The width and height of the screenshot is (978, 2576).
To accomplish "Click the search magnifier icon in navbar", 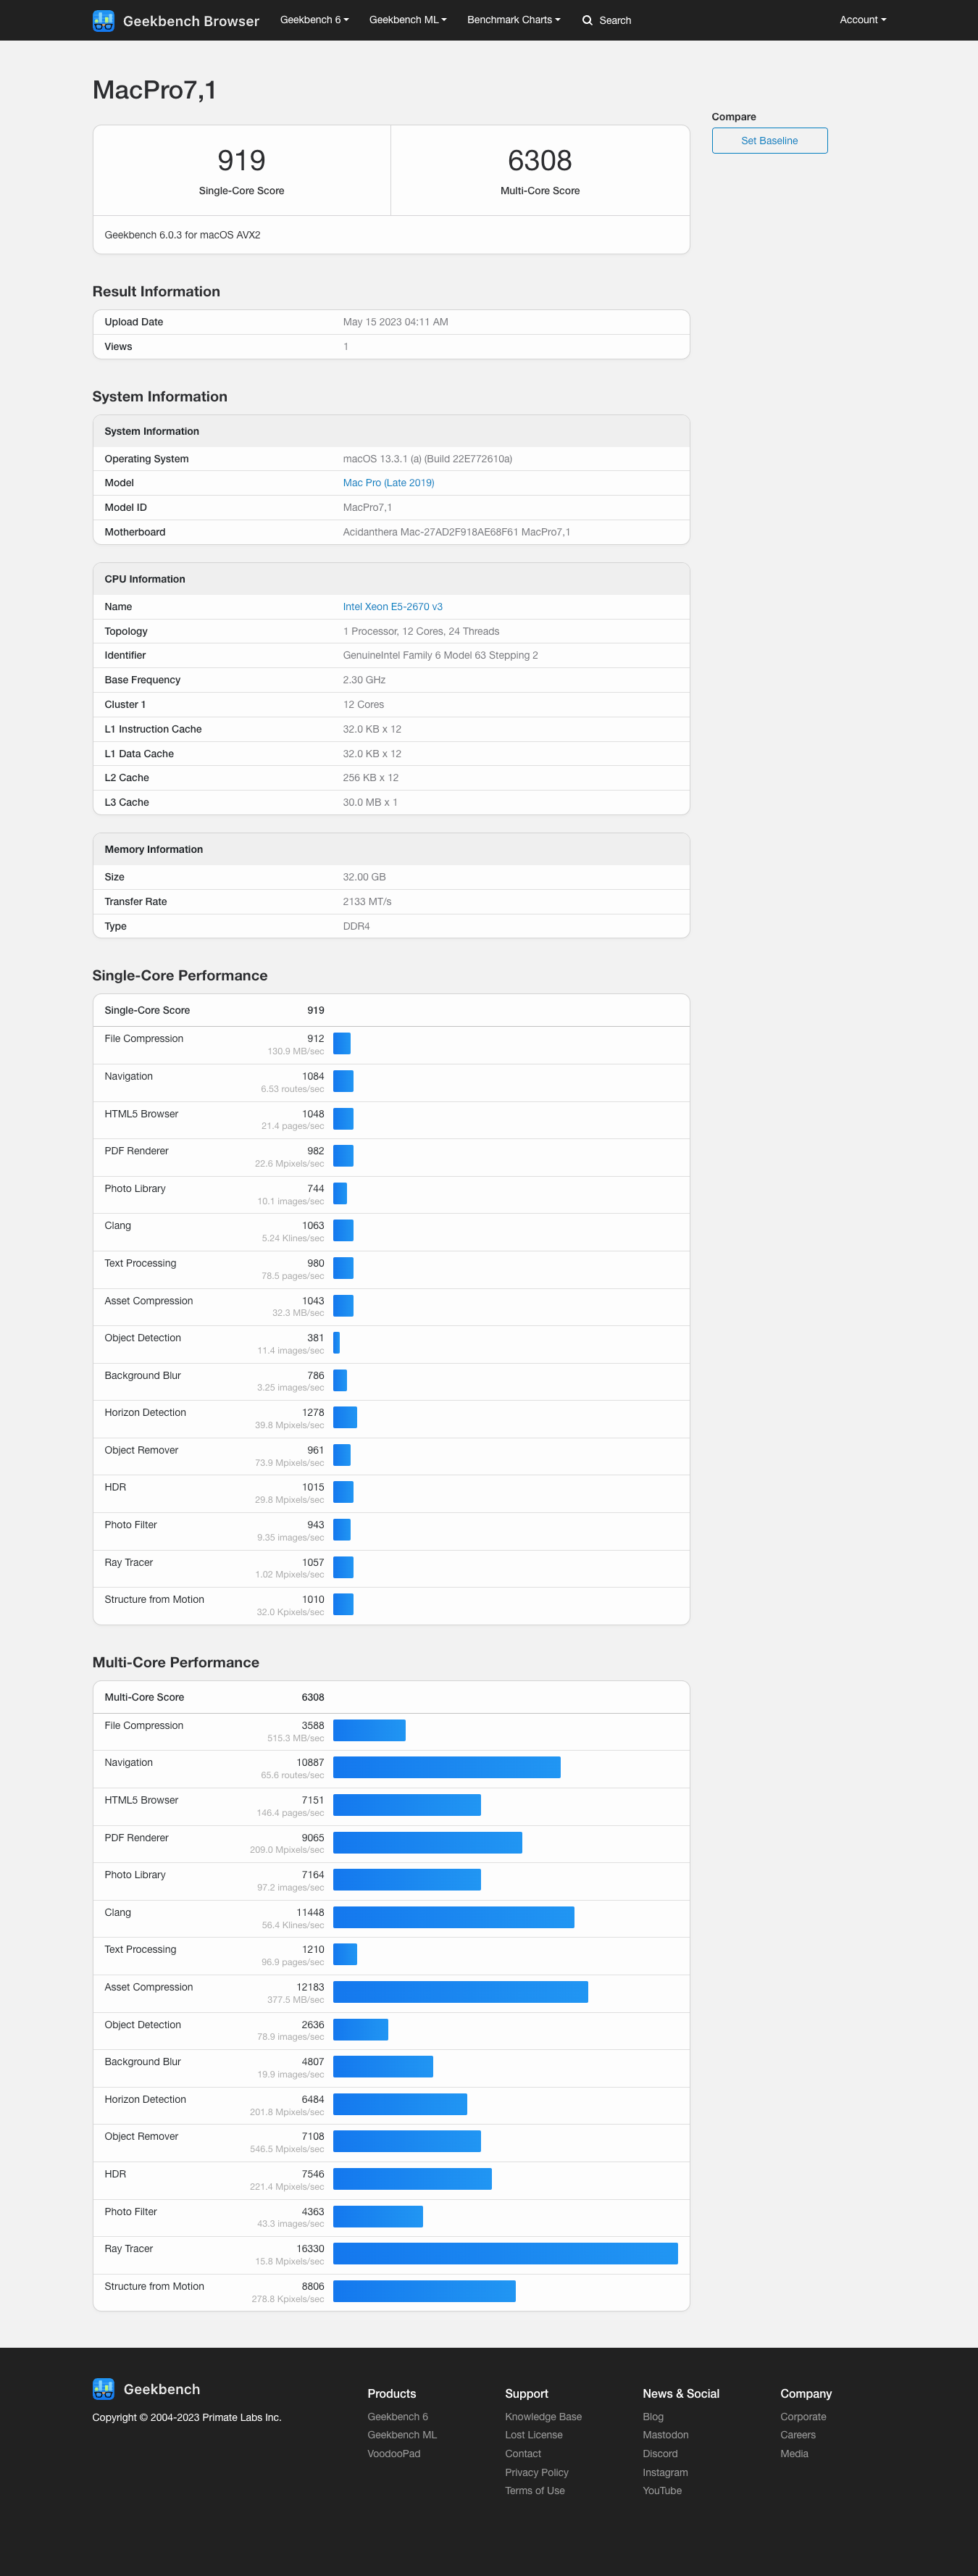I will [587, 20].
